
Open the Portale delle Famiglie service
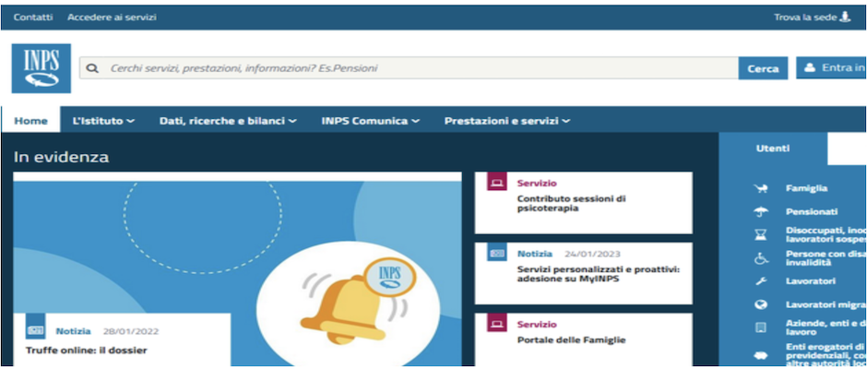[x=583, y=339]
